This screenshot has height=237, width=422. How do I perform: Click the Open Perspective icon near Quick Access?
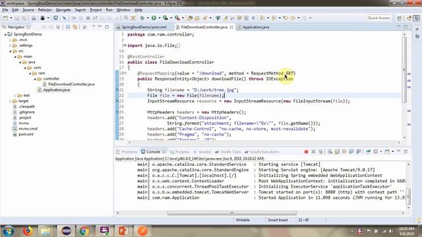click(400, 18)
